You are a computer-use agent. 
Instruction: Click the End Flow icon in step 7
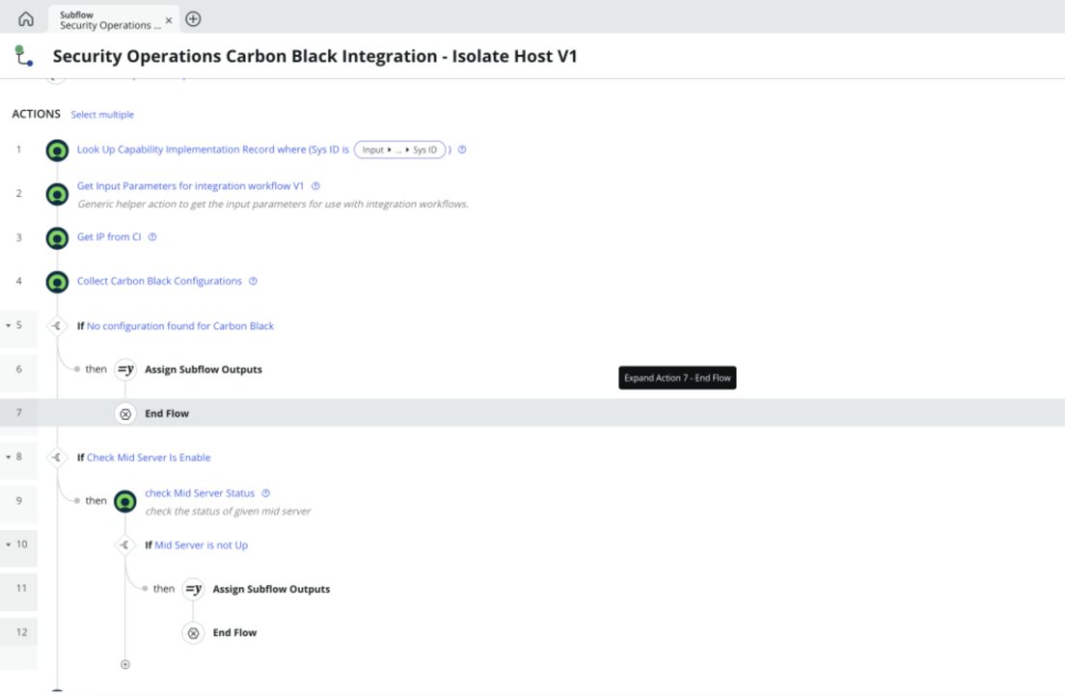(125, 414)
